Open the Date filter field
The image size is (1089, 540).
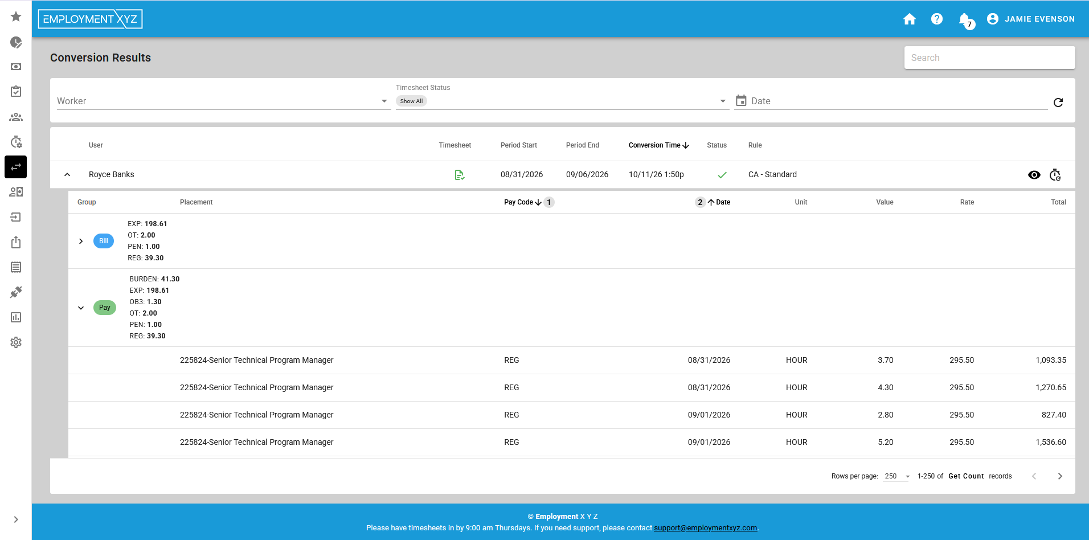(x=891, y=101)
